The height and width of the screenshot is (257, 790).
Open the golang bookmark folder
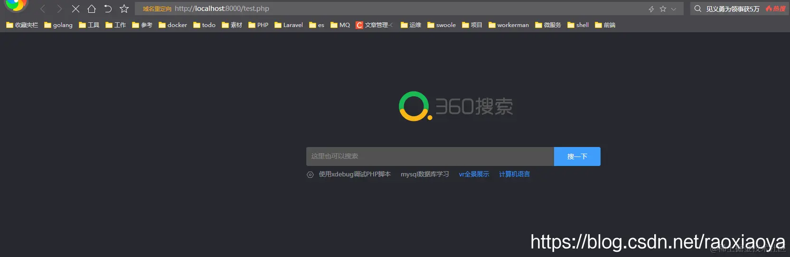[x=58, y=25]
